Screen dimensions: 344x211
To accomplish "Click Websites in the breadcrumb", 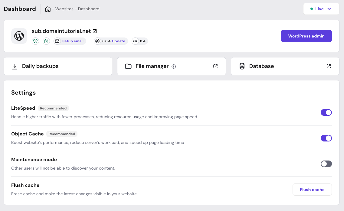I will [x=64, y=9].
